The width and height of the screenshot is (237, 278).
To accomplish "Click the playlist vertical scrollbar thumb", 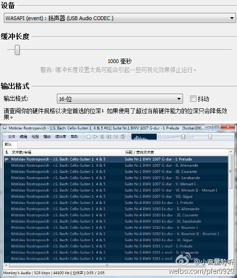I will point(231,171).
